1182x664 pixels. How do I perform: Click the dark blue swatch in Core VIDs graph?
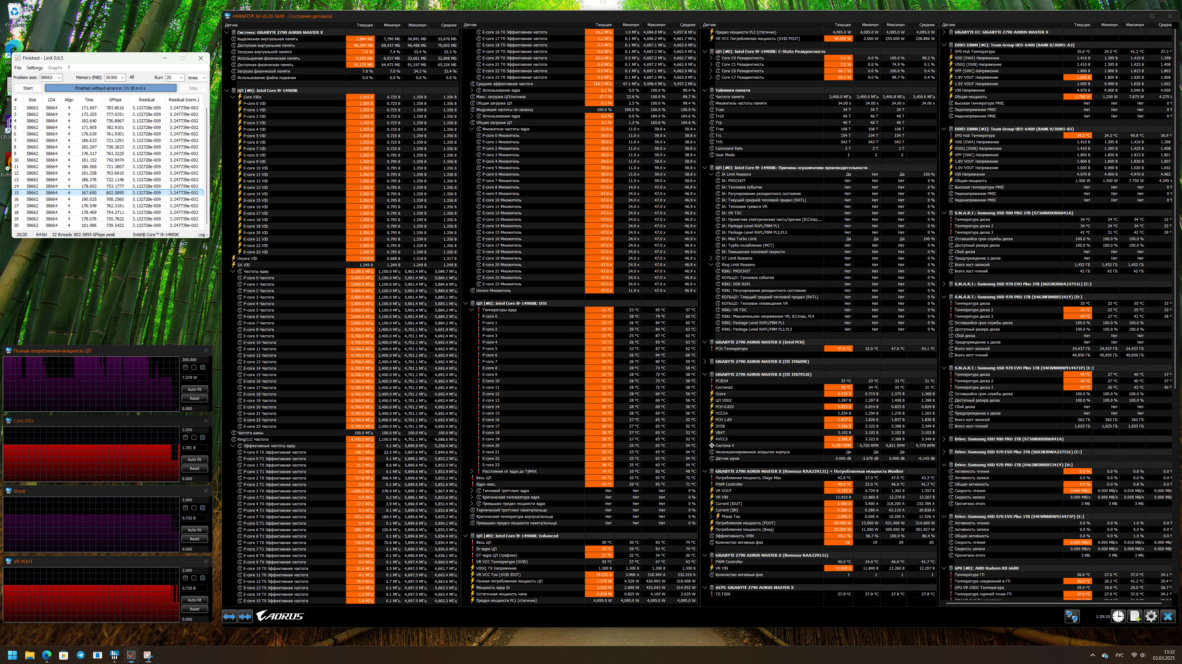coord(202,438)
